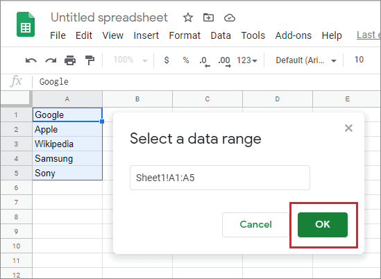381x279 pixels.
Task: Open the Insert menu
Action: (x=146, y=35)
